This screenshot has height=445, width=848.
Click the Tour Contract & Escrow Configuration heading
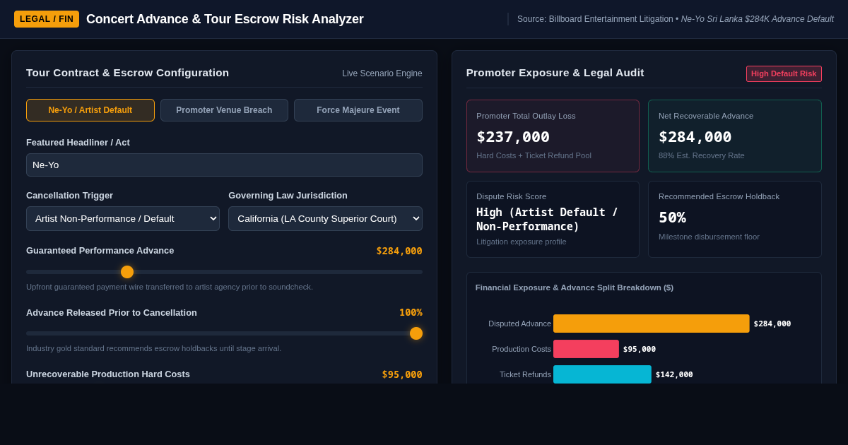point(128,72)
